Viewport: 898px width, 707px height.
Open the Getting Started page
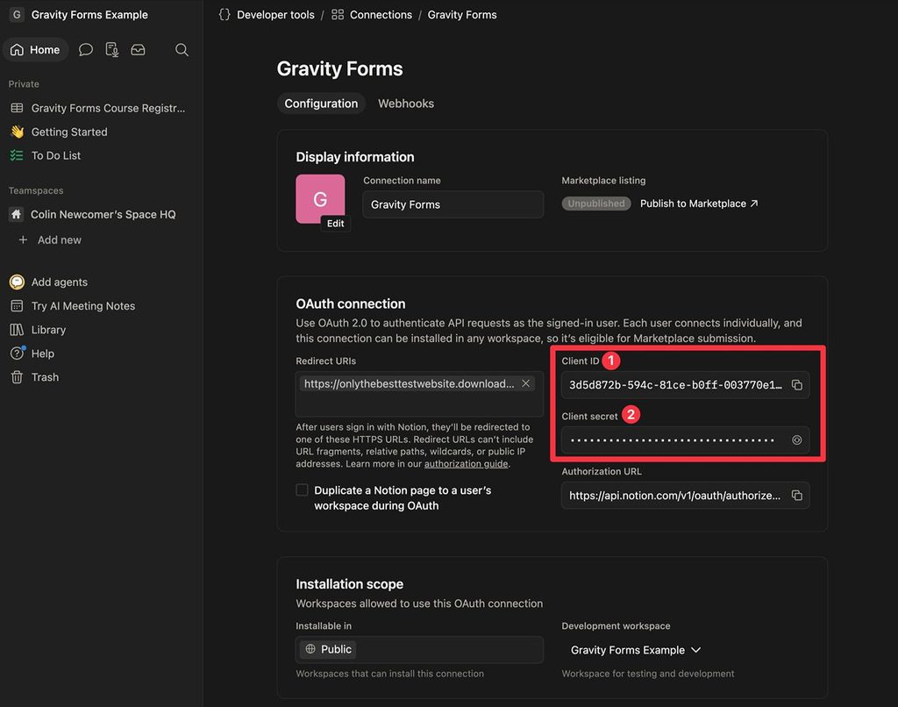coord(100,132)
